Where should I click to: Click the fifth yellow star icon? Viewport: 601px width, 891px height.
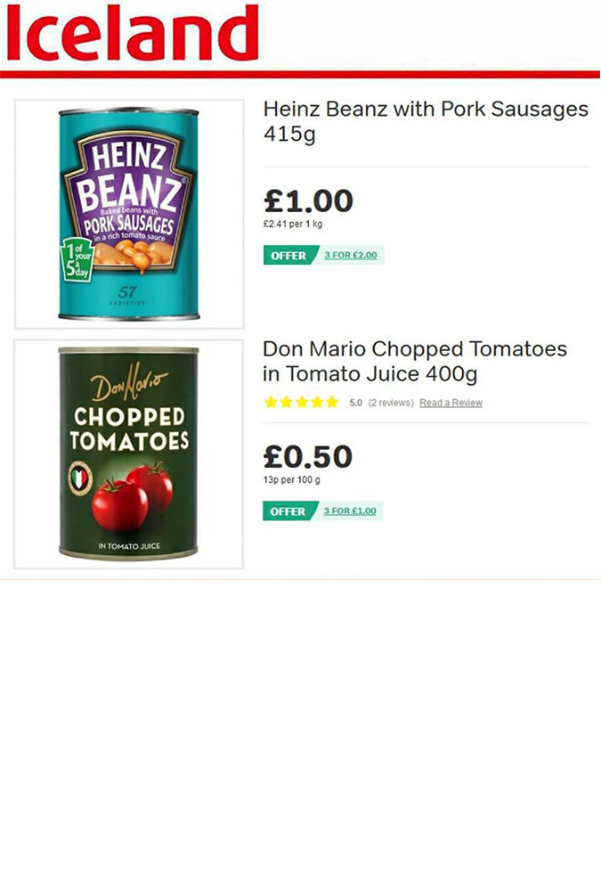tap(332, 403)
